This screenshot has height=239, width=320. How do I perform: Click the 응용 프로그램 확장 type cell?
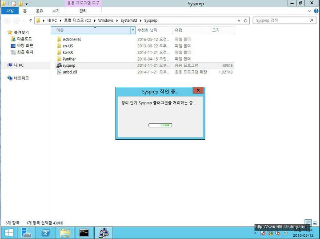pyautogui.click(x=191, y=72)
